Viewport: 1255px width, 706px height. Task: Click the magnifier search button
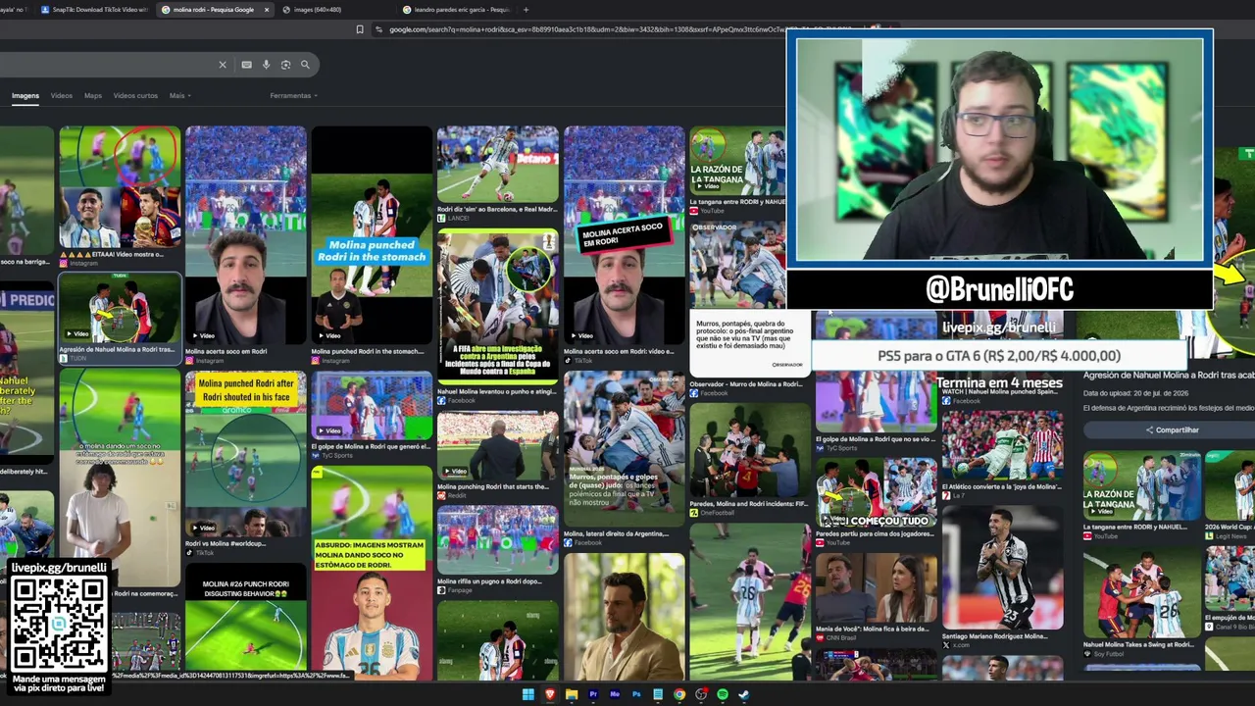coord(305,65)
